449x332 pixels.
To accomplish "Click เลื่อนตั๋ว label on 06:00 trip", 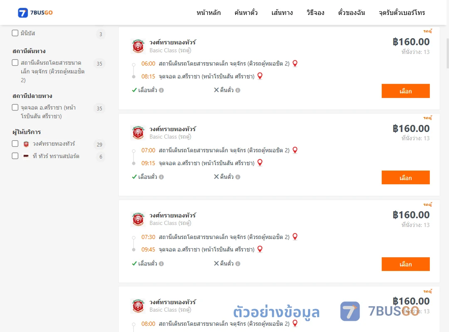I will pos(148,90).
